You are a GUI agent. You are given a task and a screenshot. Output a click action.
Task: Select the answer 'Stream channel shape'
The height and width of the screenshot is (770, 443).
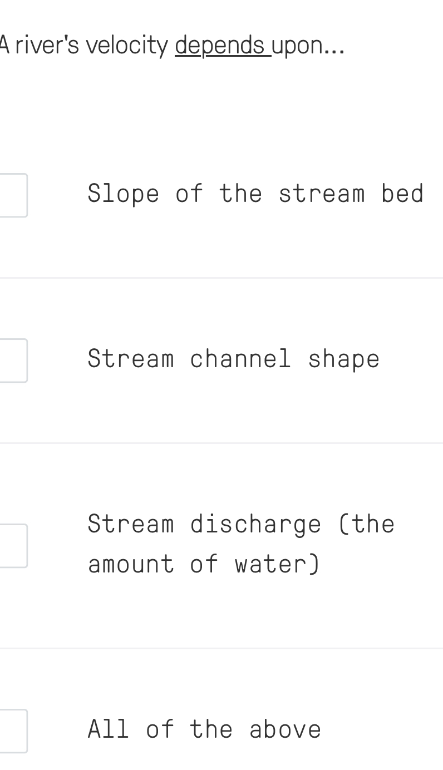click(233, 359)
